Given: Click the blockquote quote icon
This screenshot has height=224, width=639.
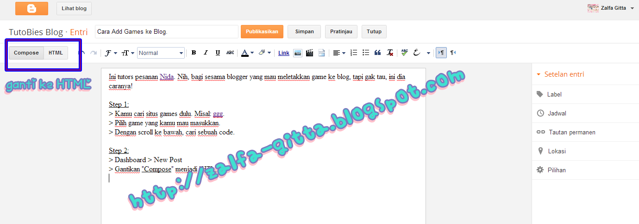Looking at the screenshot, I should click(378, 53).
